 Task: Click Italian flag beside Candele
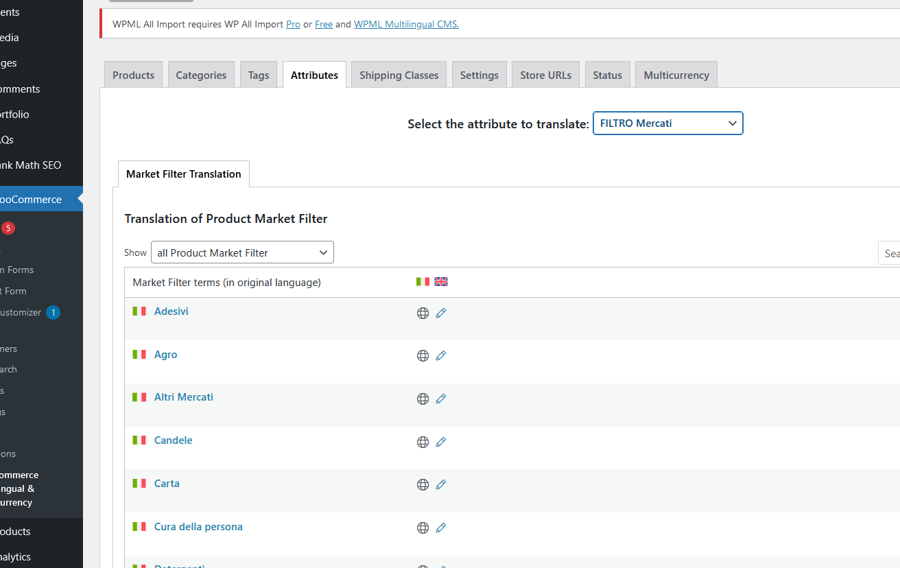[x=139, y=440]
